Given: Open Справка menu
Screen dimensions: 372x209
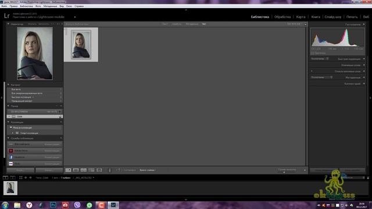Looking at the screenshot, I should coord(79,6).
